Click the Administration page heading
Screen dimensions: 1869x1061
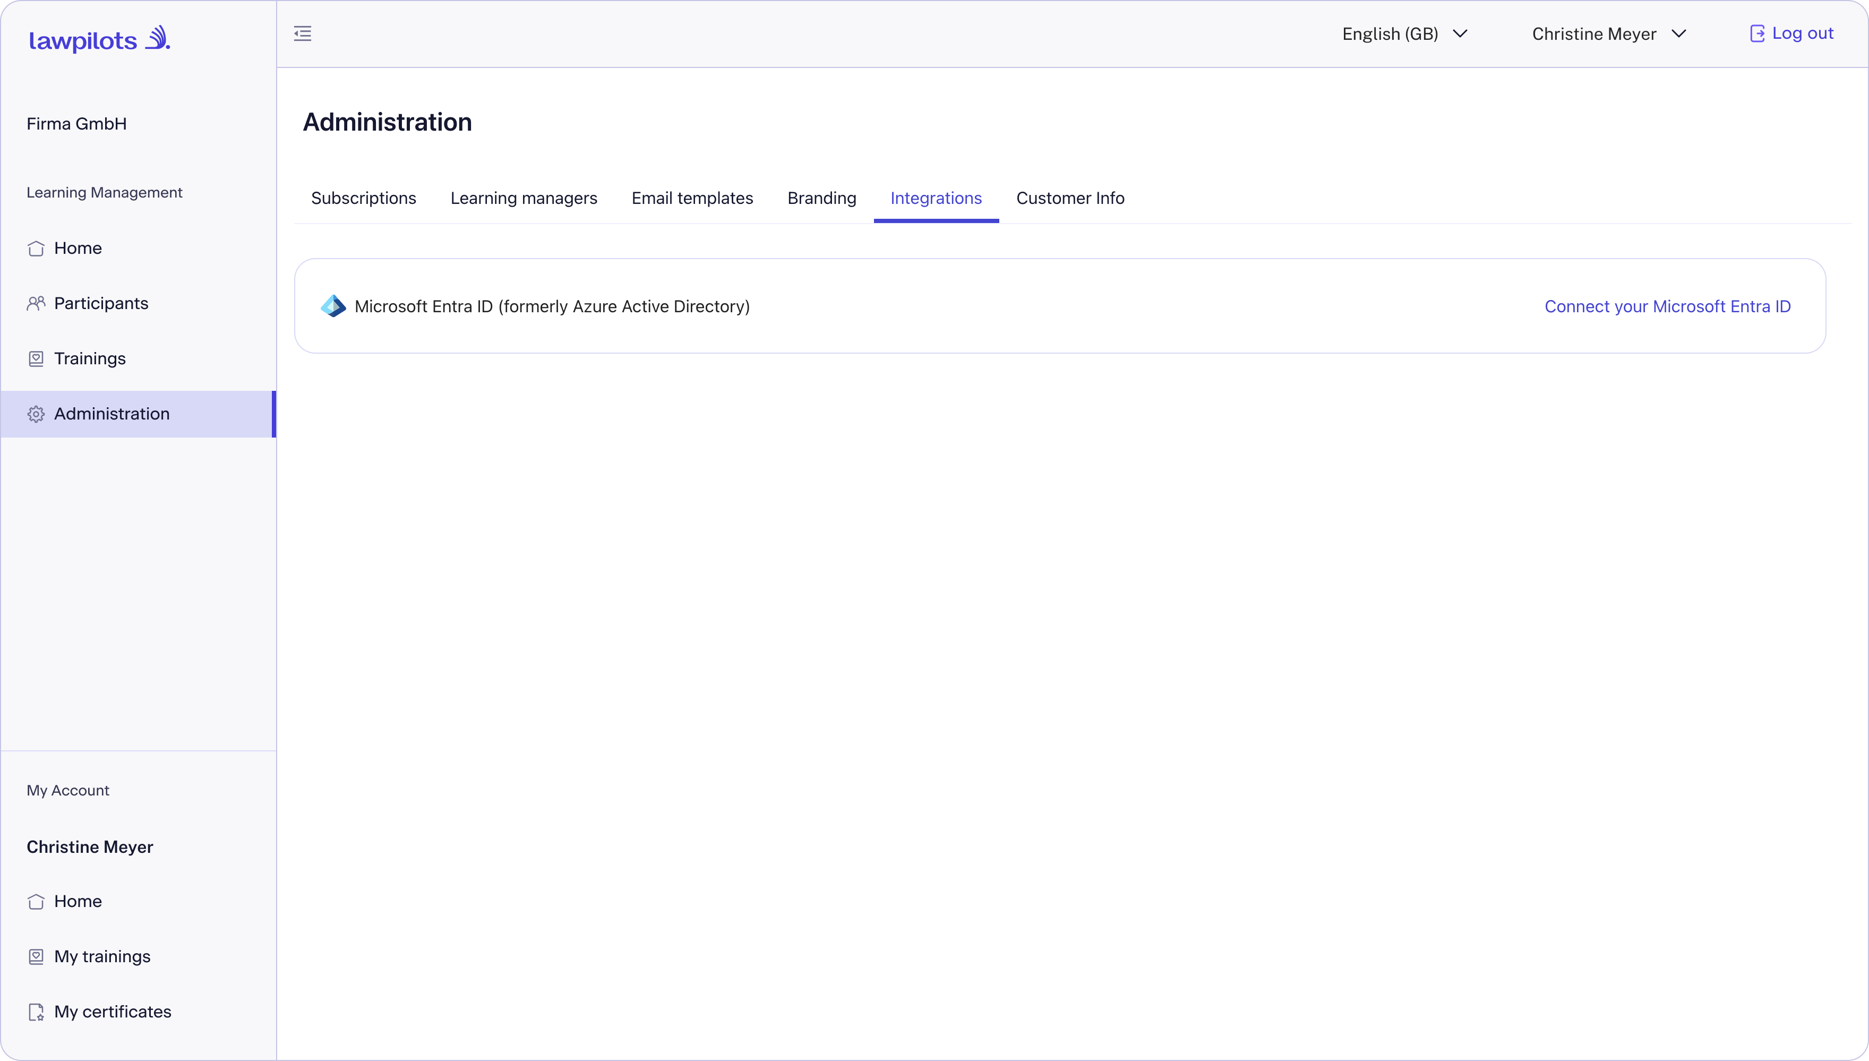388,123
